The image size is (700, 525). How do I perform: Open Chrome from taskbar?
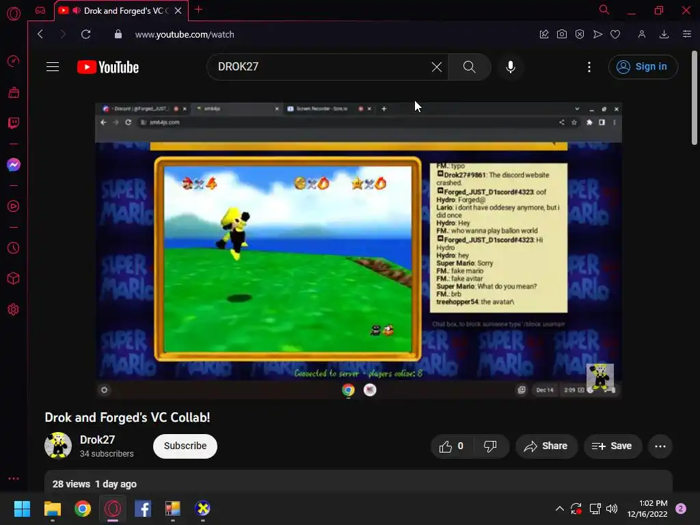coord(83,509)
